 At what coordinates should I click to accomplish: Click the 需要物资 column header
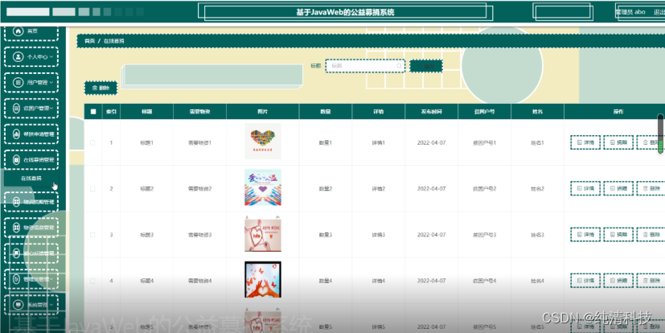[x=199, y=112]
